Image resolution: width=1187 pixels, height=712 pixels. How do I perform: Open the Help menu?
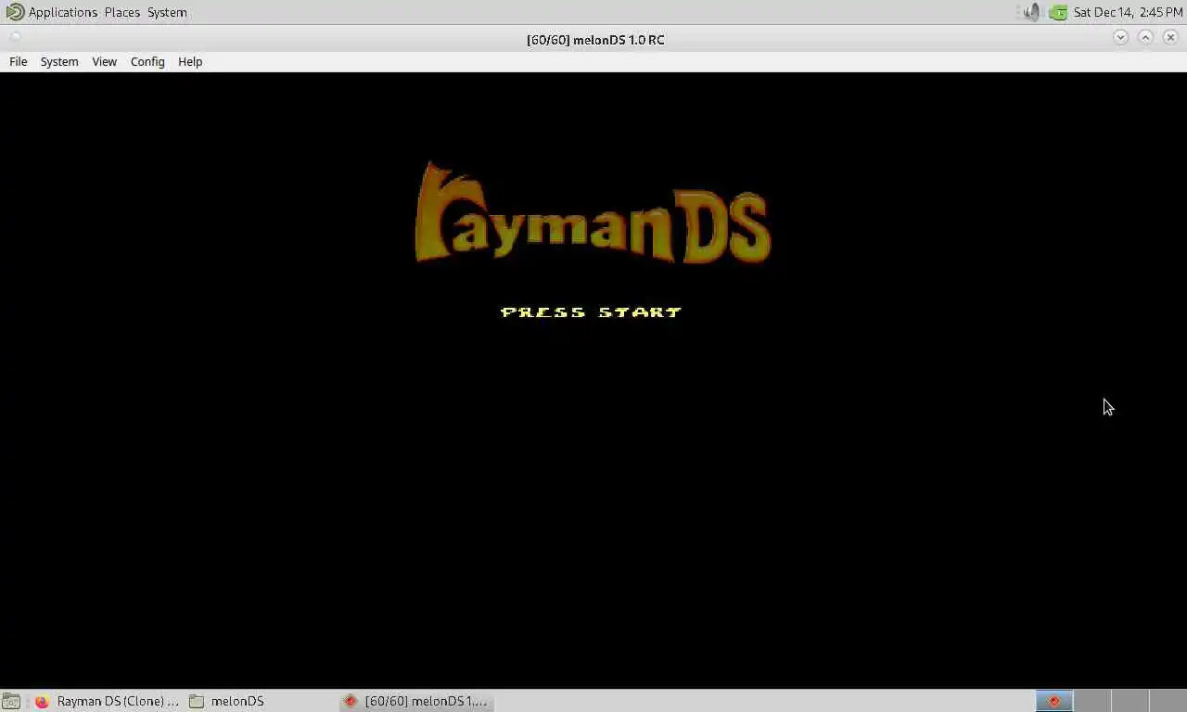click(x=190, y=61)
